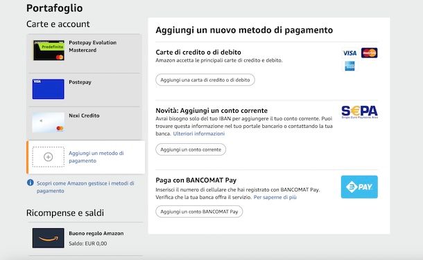Click the Amazon gift card smile logo

pos(49,238)
